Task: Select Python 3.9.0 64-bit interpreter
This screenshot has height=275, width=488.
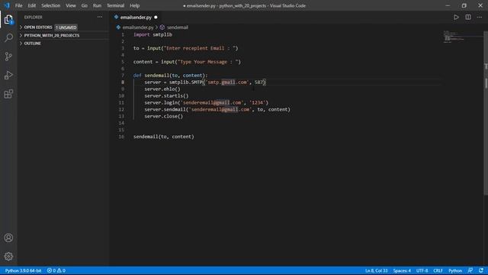Action: pos(23,270)
